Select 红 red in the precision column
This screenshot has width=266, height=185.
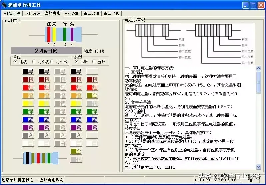click(x=92, y=88)
